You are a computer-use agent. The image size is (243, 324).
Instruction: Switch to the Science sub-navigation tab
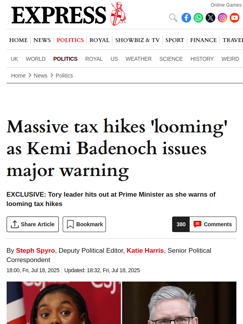[171, 59]
